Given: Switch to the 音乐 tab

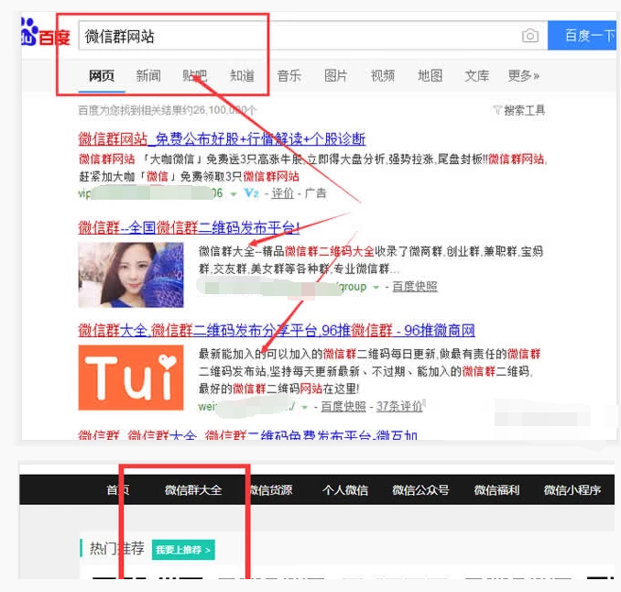Looking at the screenshot, I should [x=289, y=76].
